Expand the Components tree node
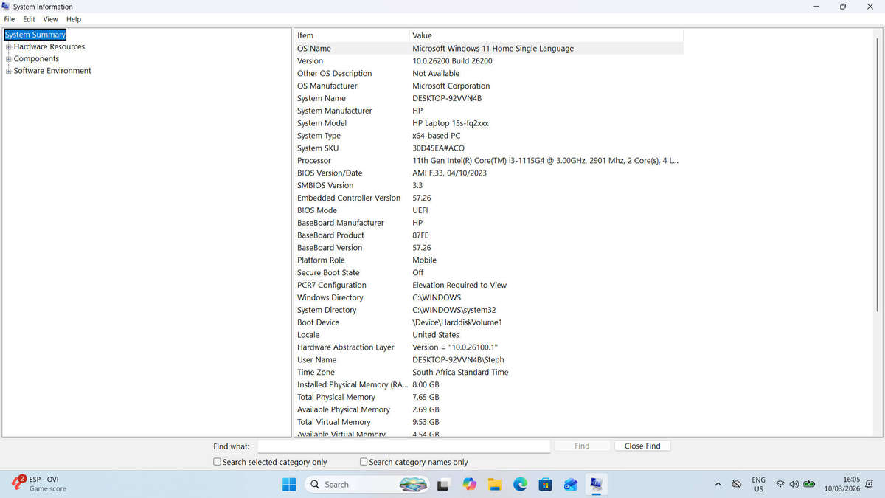Image resolution: width=885 pixels, height=498 pixels. pos(9,59)
